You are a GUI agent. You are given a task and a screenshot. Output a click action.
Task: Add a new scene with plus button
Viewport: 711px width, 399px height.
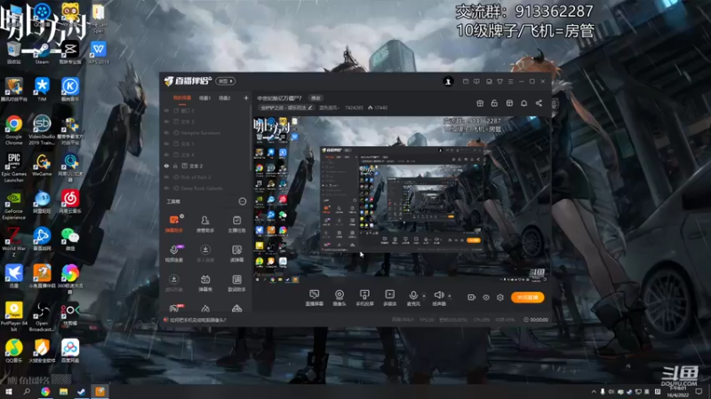tap(246, 98)
